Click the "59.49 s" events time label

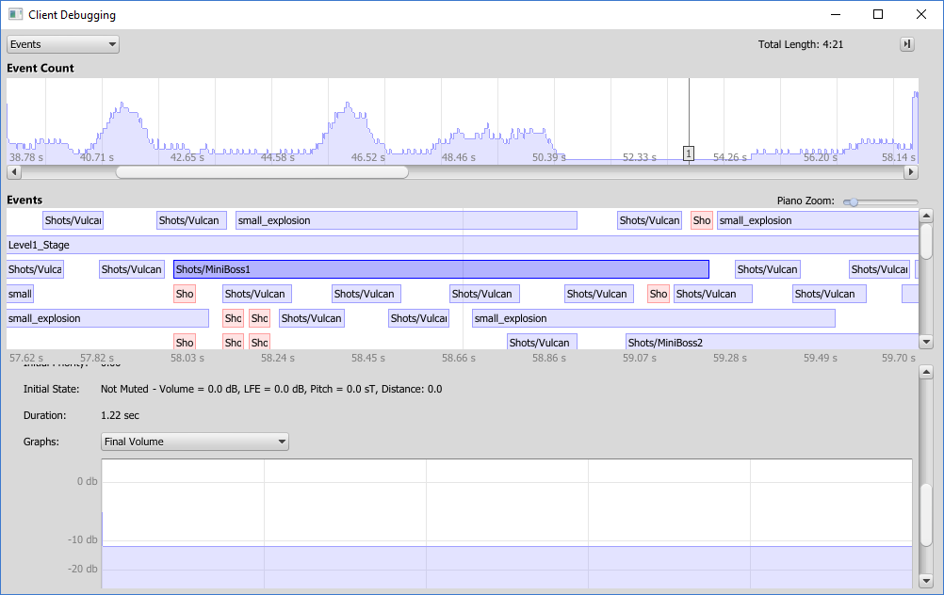[x=821, y=358]
